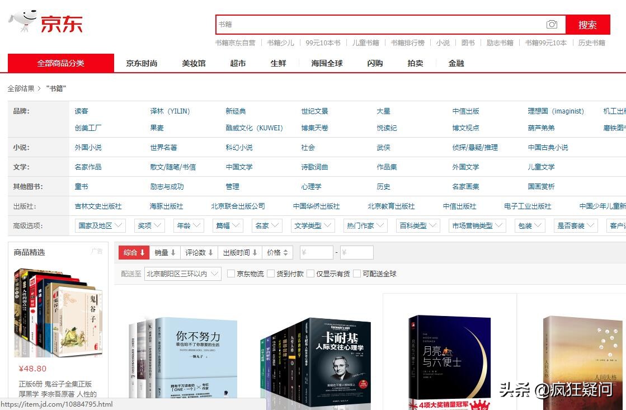Open the 配送至 delivery location dropdown
The width and height of the screenshot is (626, 410).
182,274
